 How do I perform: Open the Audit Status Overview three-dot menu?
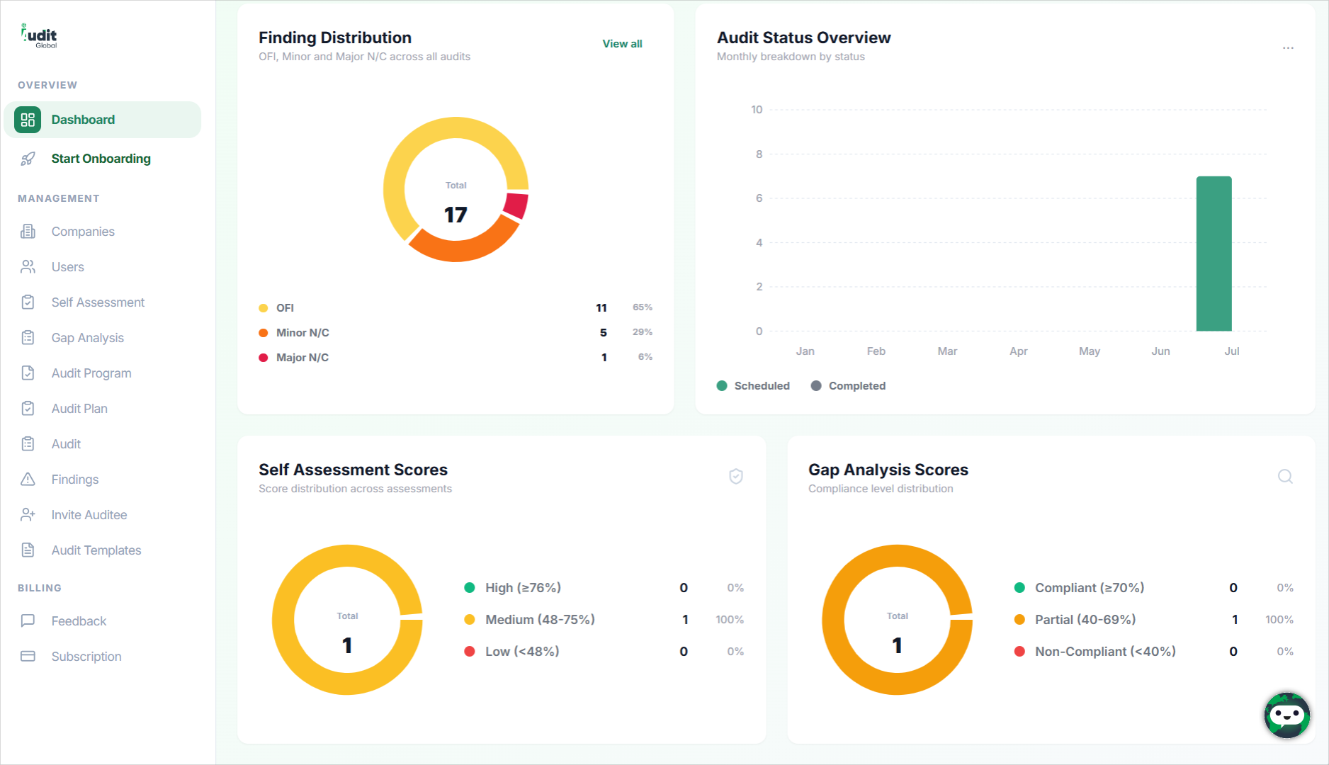[1288, 48]
